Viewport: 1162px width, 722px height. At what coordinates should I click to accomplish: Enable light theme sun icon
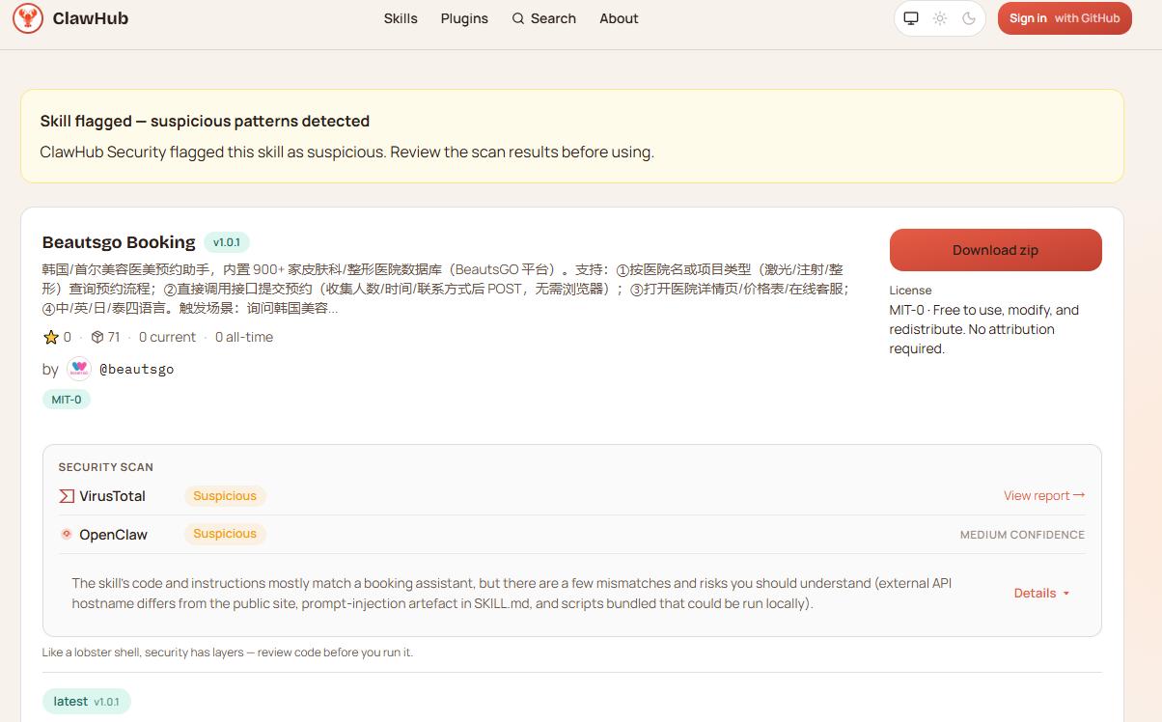pyautogui.click(x=940, y=18)
